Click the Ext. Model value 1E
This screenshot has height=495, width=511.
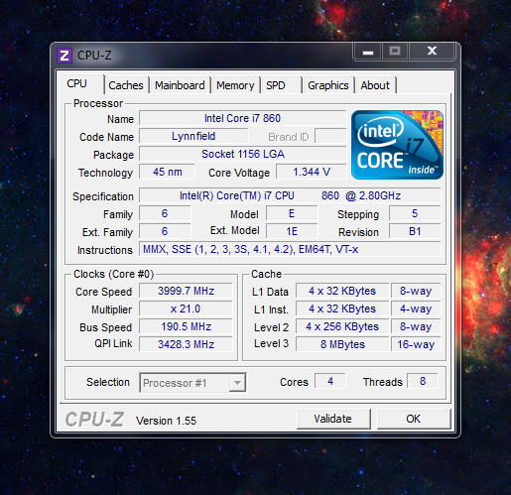click(292, 231)
